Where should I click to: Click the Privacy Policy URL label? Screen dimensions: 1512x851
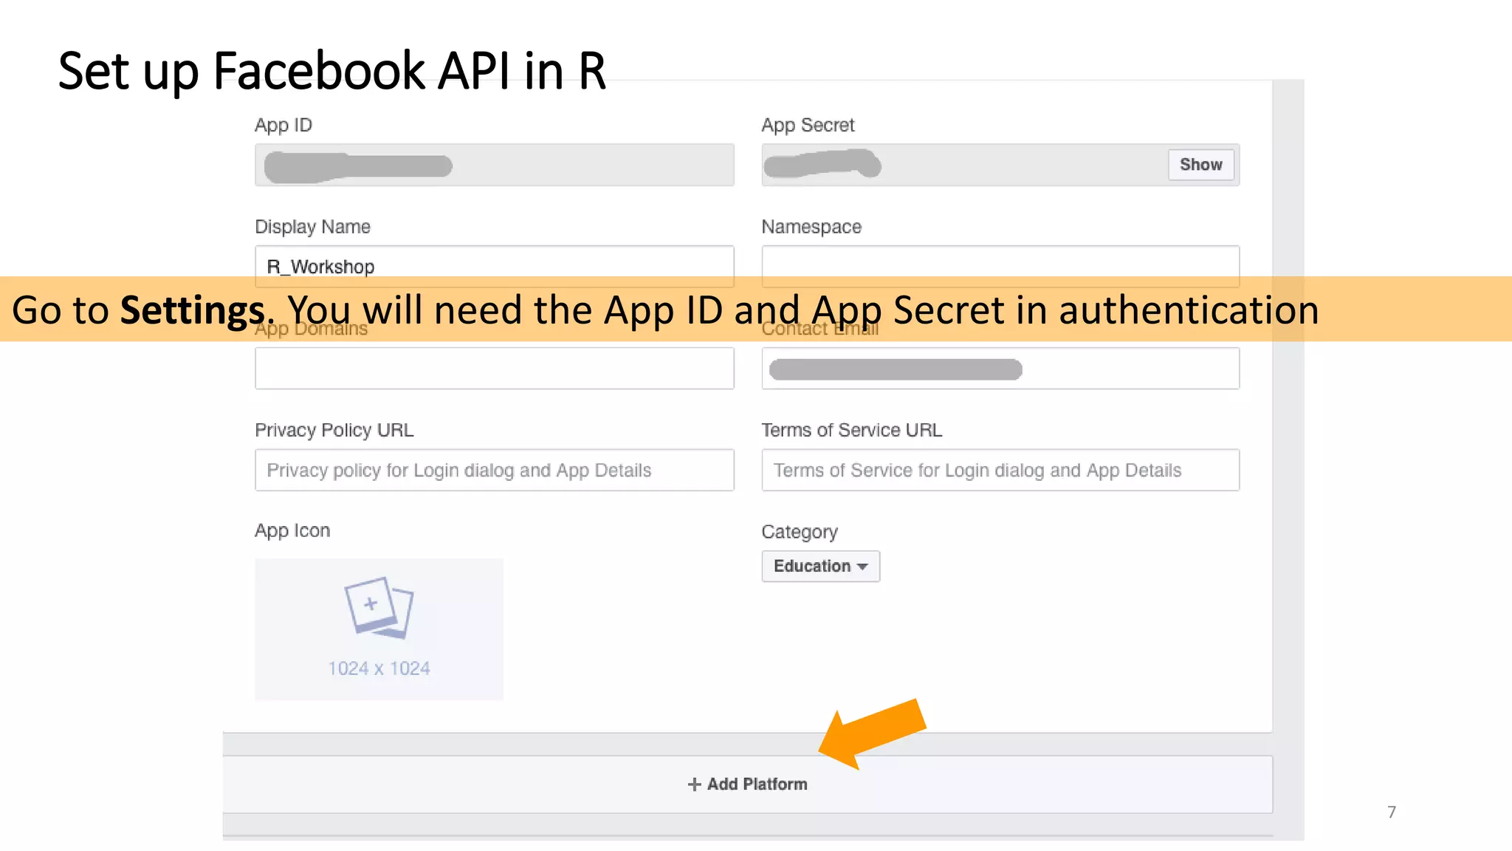coord(334,430)
